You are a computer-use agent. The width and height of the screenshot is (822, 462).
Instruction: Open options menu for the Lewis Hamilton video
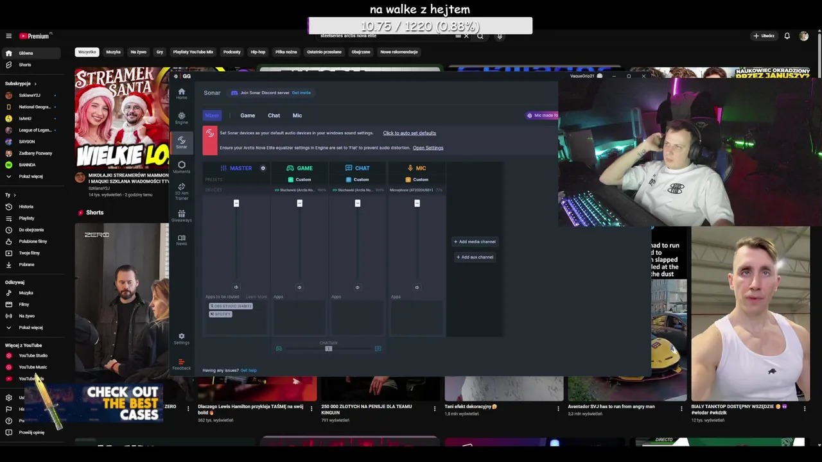click(x=311, y=408)
